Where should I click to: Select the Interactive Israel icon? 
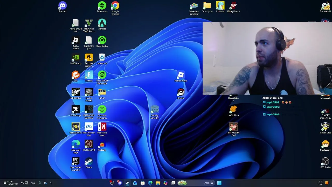pos(102,130)
